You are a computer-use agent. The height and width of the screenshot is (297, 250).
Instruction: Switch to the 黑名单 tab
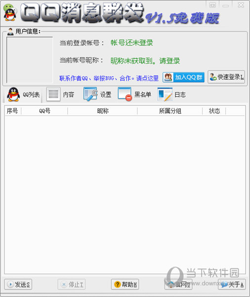click(x=134, y=95)
